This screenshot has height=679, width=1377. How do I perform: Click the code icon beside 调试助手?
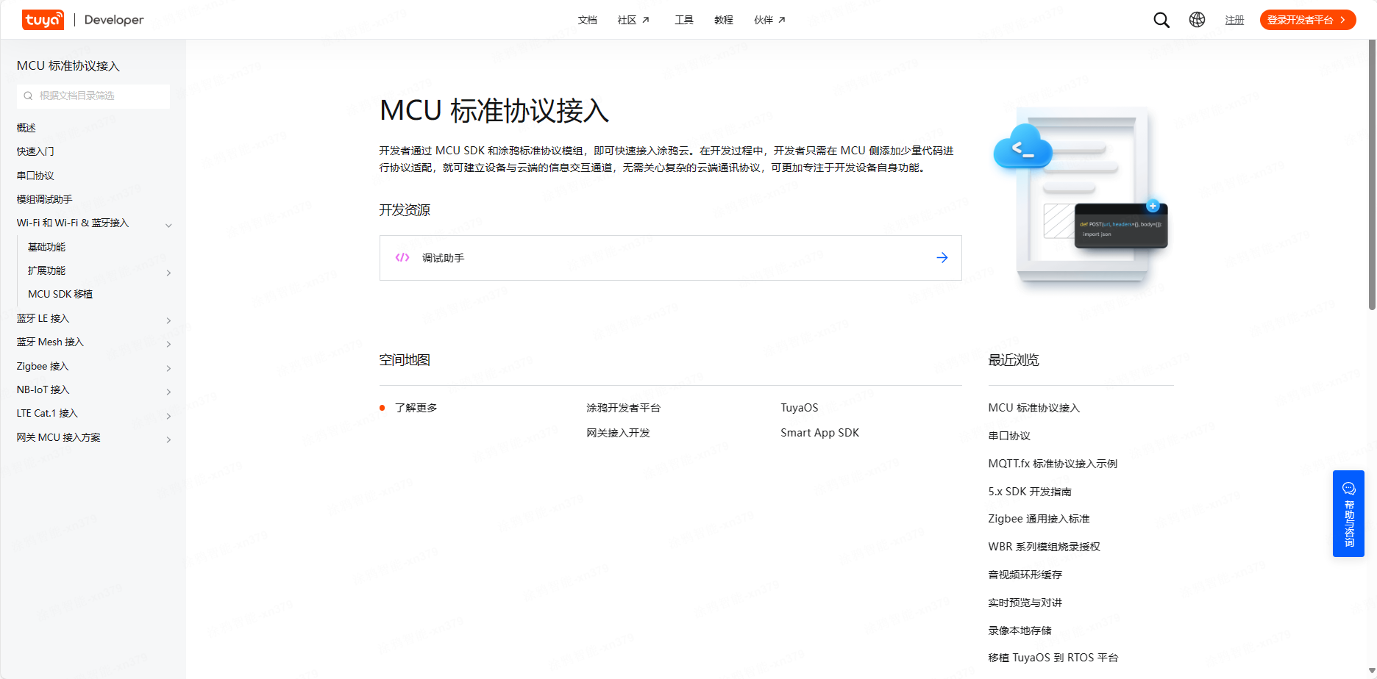(x=402, y=257)
